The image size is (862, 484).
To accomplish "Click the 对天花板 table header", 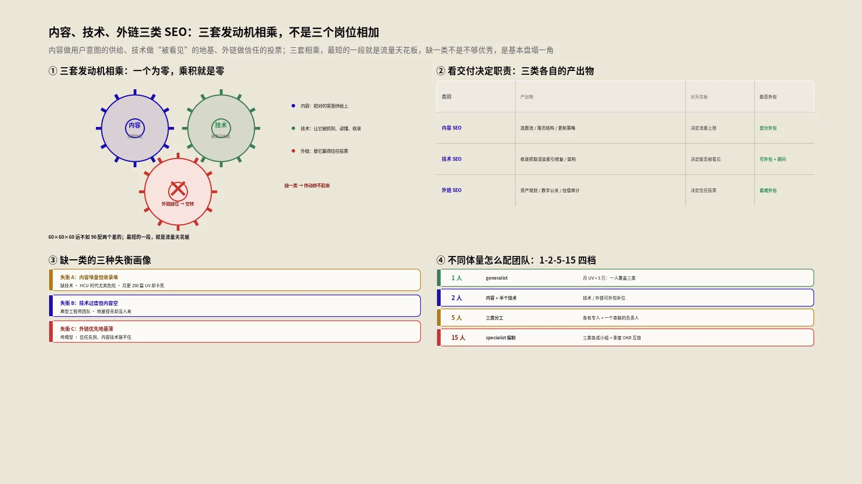I will (699, 97).
